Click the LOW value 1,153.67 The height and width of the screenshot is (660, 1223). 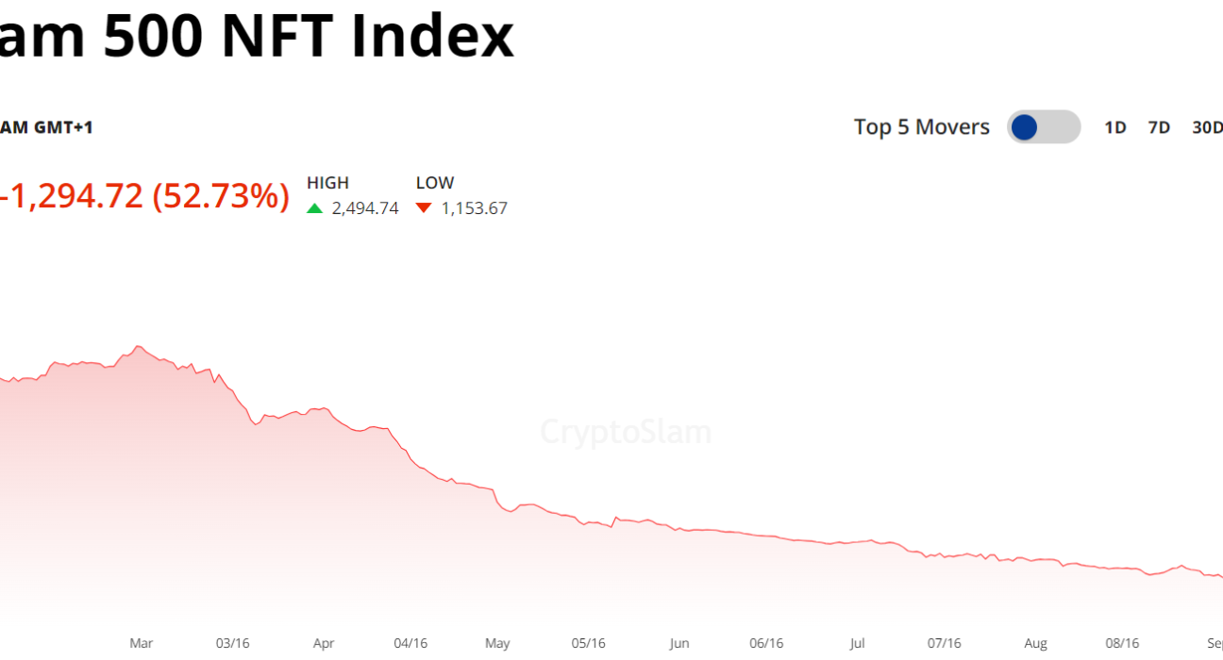point(475,208)
